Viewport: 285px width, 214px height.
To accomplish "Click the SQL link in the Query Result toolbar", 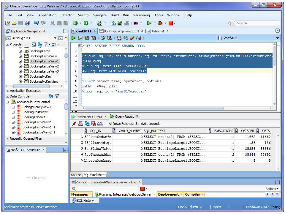I will pos(100,124).
